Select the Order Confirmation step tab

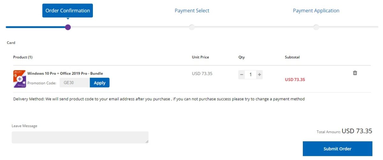(68, 10)
